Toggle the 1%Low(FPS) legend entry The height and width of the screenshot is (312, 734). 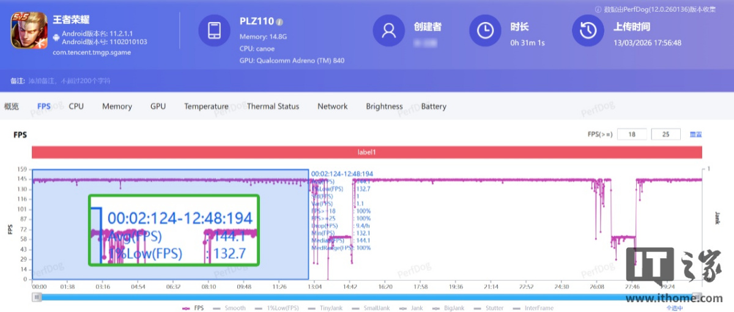click(278, 308)
